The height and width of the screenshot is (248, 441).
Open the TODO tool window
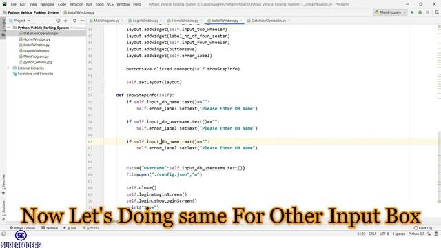(91, 228)
